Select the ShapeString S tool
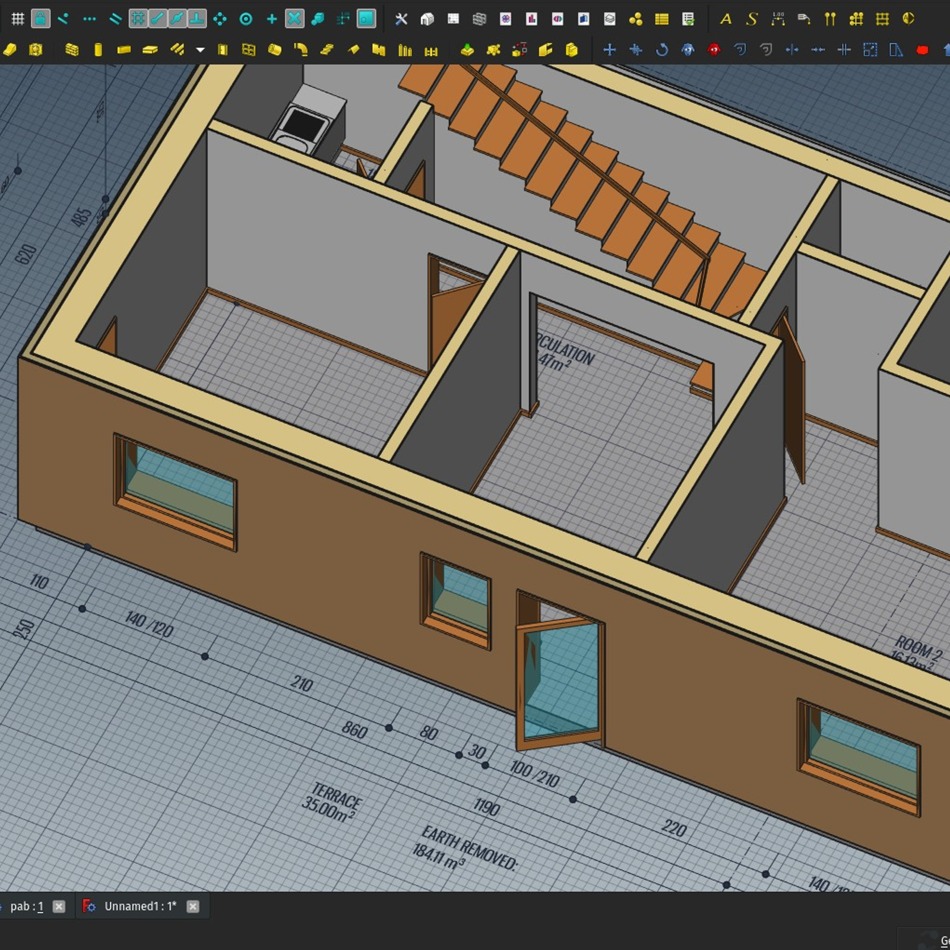 (x=752, y=19)
